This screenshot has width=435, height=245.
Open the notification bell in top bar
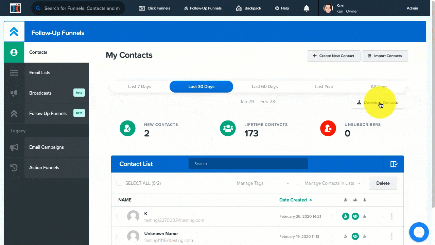306,8
